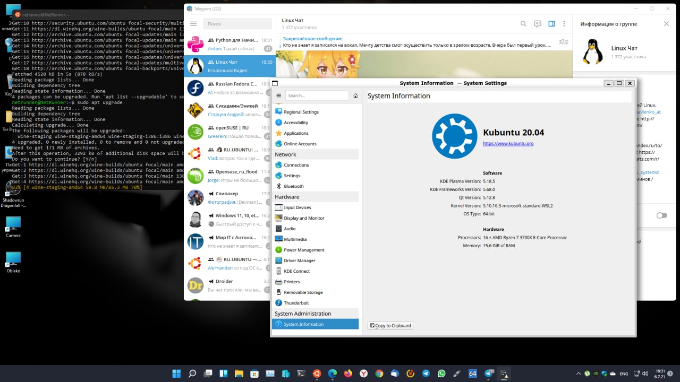Open the taskbar clock showing 18:31
Screen dimensions: 680x382
[660, 374]
